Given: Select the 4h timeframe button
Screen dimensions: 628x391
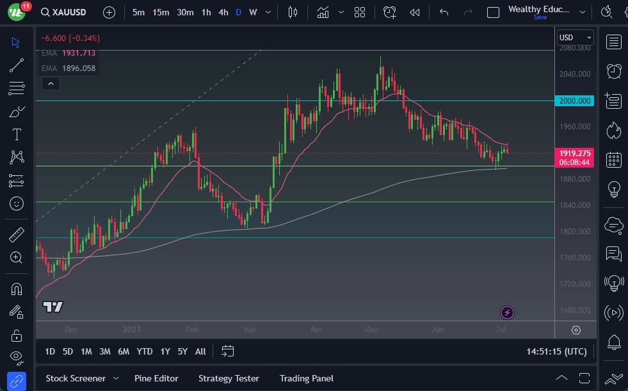Looking at the screenshot, I should point(223,12).
